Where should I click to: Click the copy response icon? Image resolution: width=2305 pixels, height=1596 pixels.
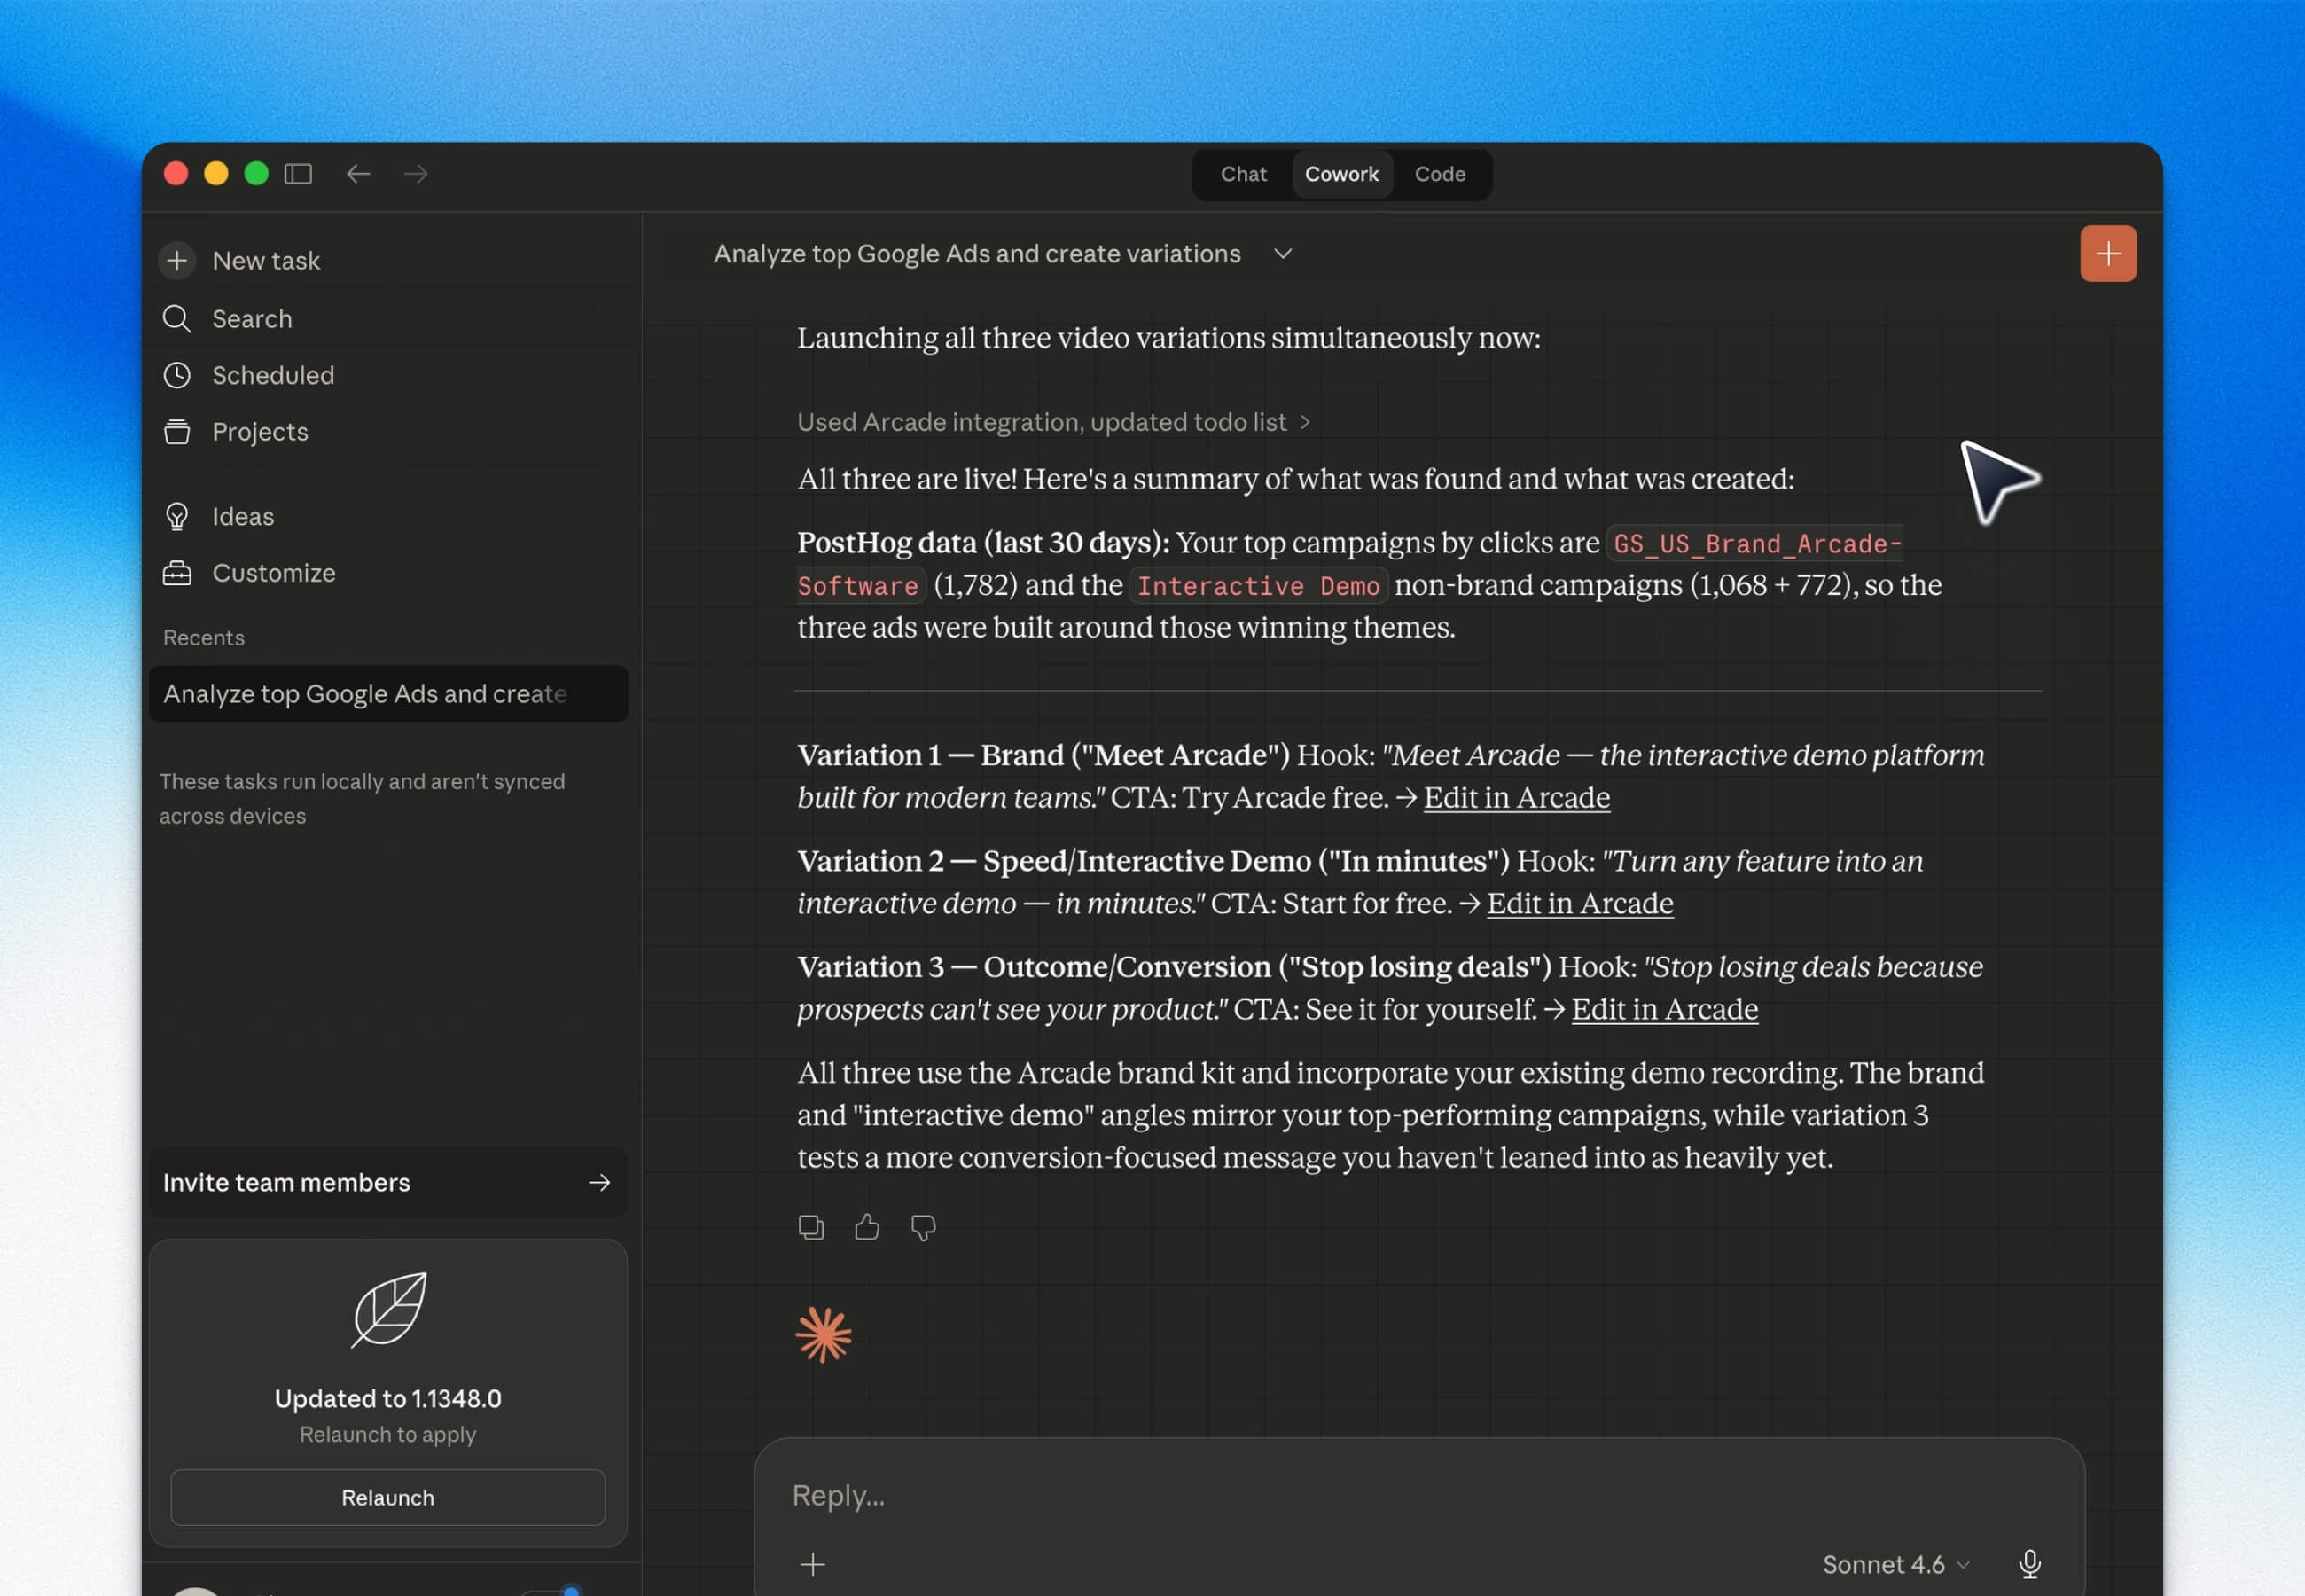[810, 1227]
